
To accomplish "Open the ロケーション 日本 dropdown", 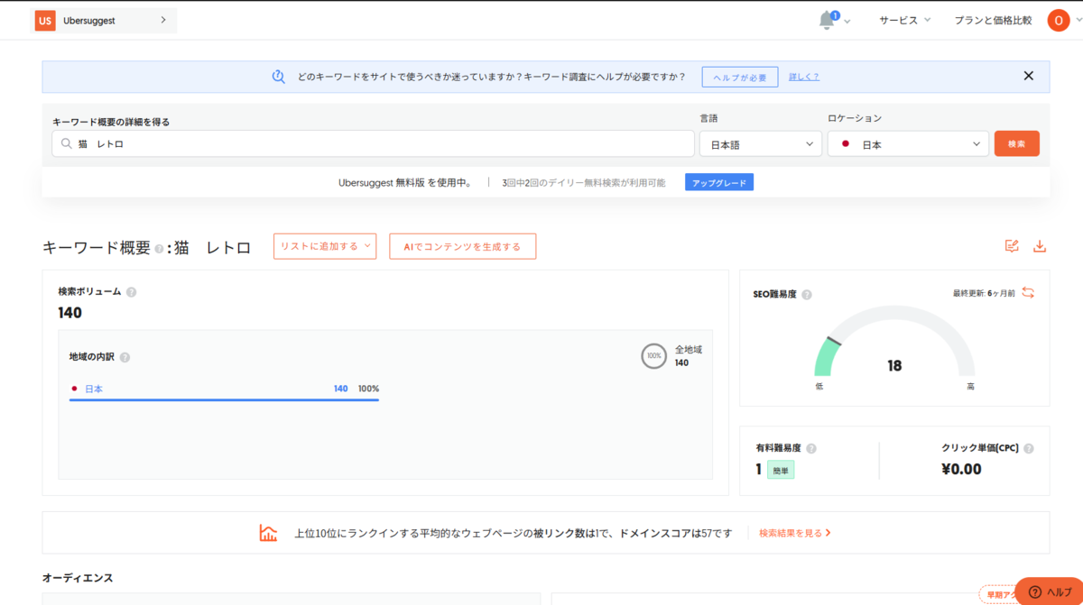I will pyautogui.click(x=908, y=144).
